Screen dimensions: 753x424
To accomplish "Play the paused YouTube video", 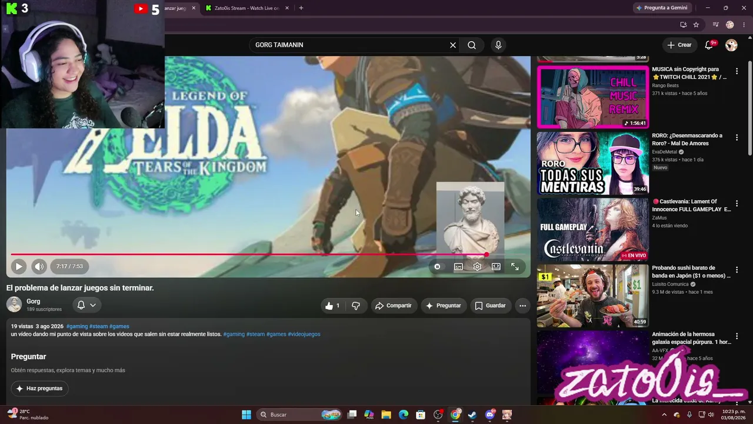I will pos(19,266).
